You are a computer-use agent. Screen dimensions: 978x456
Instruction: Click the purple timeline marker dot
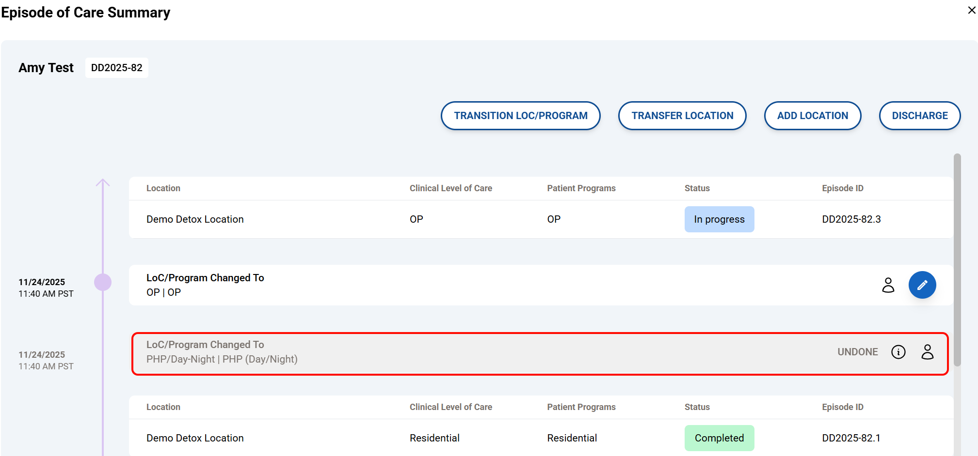[x=103, y=282]
